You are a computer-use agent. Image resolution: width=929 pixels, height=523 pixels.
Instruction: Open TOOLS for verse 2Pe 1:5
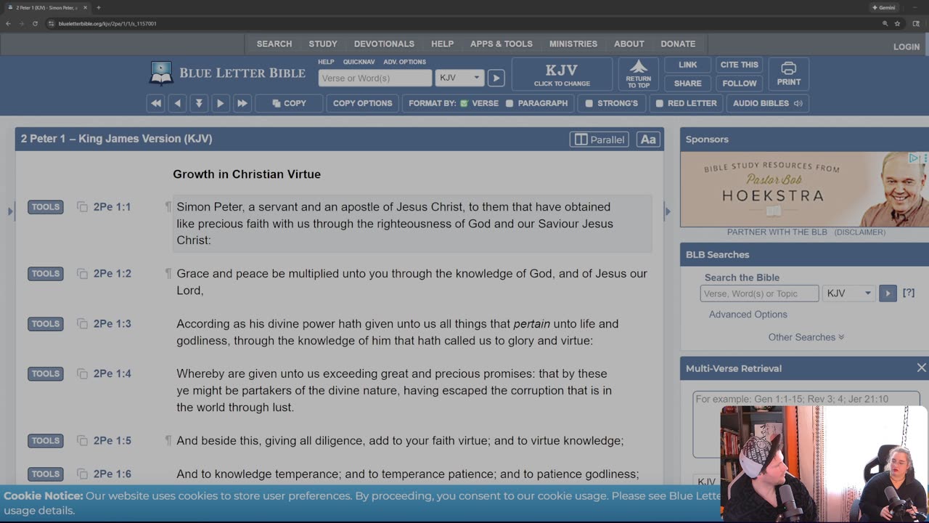46,441
